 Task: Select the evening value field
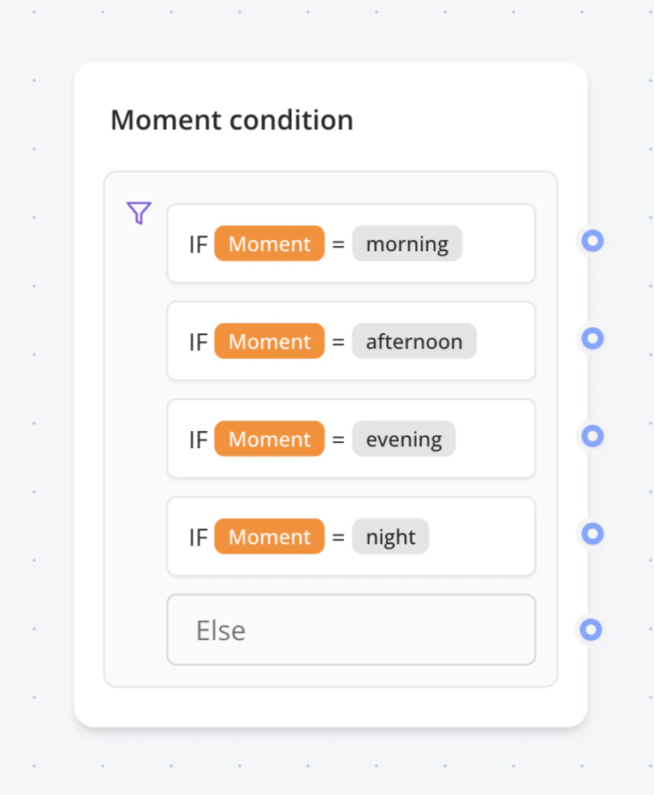click(403, 439)
